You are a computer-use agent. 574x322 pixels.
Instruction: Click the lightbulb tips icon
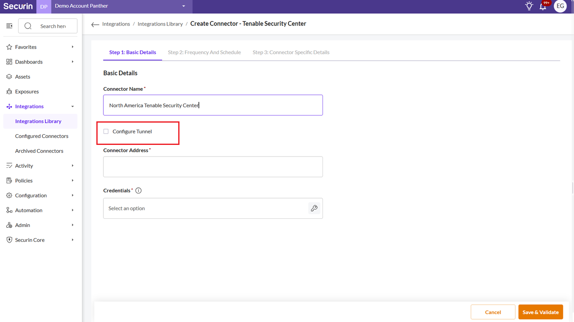tap(529, 6)
